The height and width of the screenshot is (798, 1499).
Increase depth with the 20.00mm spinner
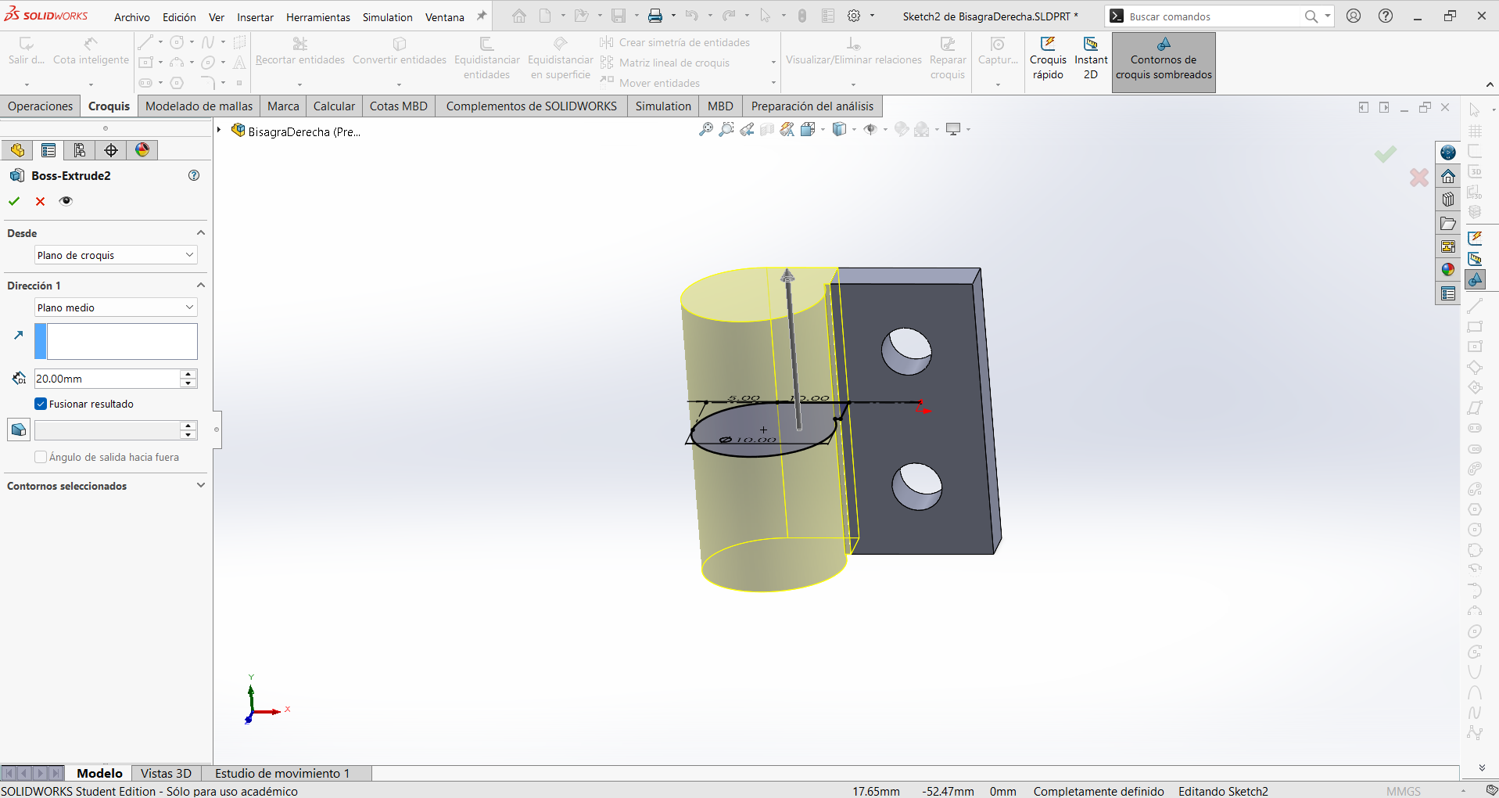[x=188, y=374]
